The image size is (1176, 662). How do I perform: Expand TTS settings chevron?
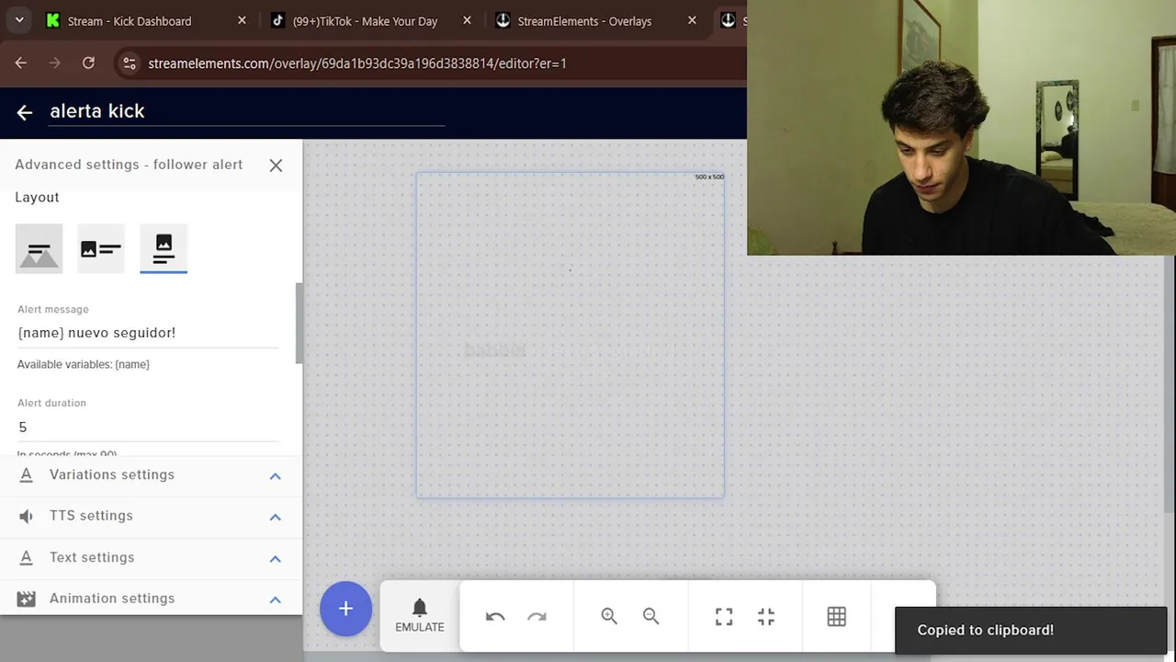[x=275, y=517]
